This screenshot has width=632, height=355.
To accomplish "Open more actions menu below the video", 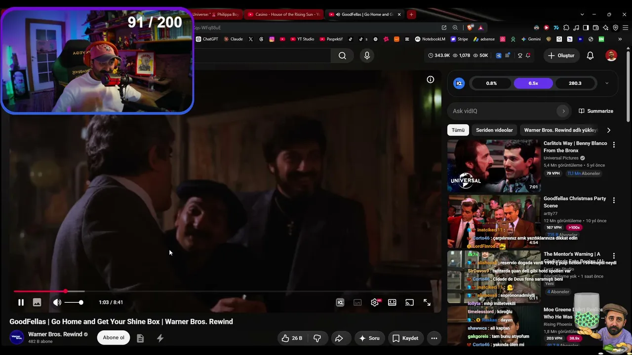I will tap(434, 338).
